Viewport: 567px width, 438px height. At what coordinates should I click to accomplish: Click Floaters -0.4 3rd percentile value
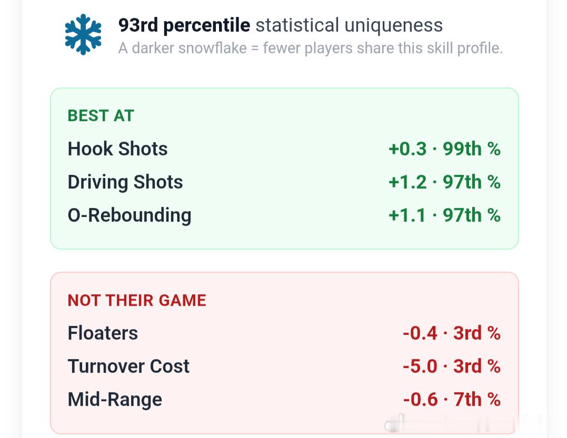(452, 333)
